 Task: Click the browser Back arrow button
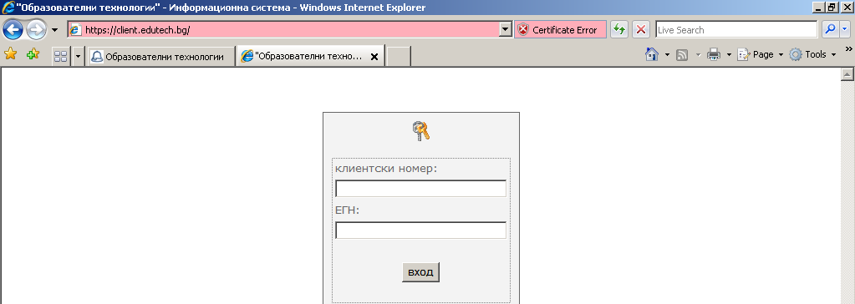(13, 29)
